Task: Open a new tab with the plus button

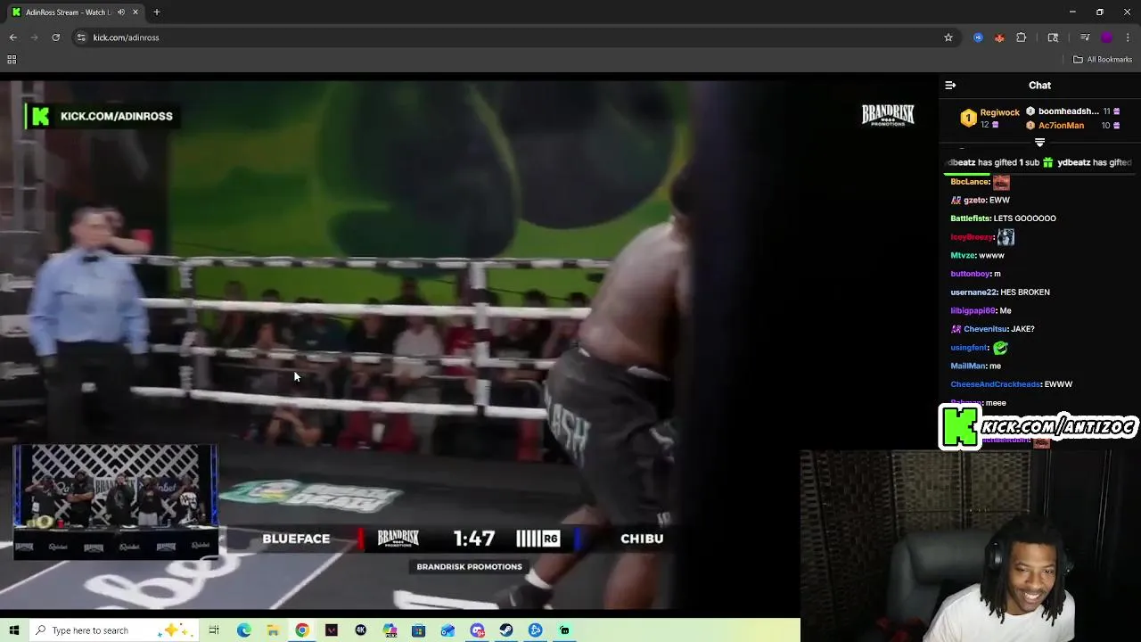Action: coord(157,12)
